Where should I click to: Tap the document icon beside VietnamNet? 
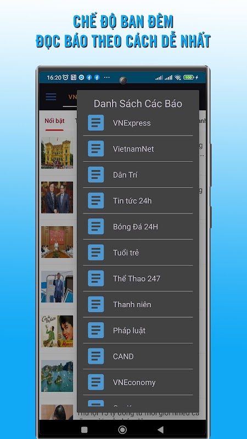click(96, 149)
